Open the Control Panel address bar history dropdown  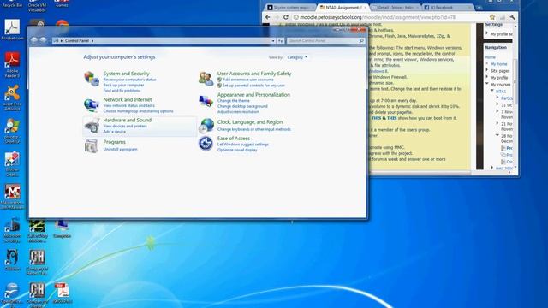(273, 41)
